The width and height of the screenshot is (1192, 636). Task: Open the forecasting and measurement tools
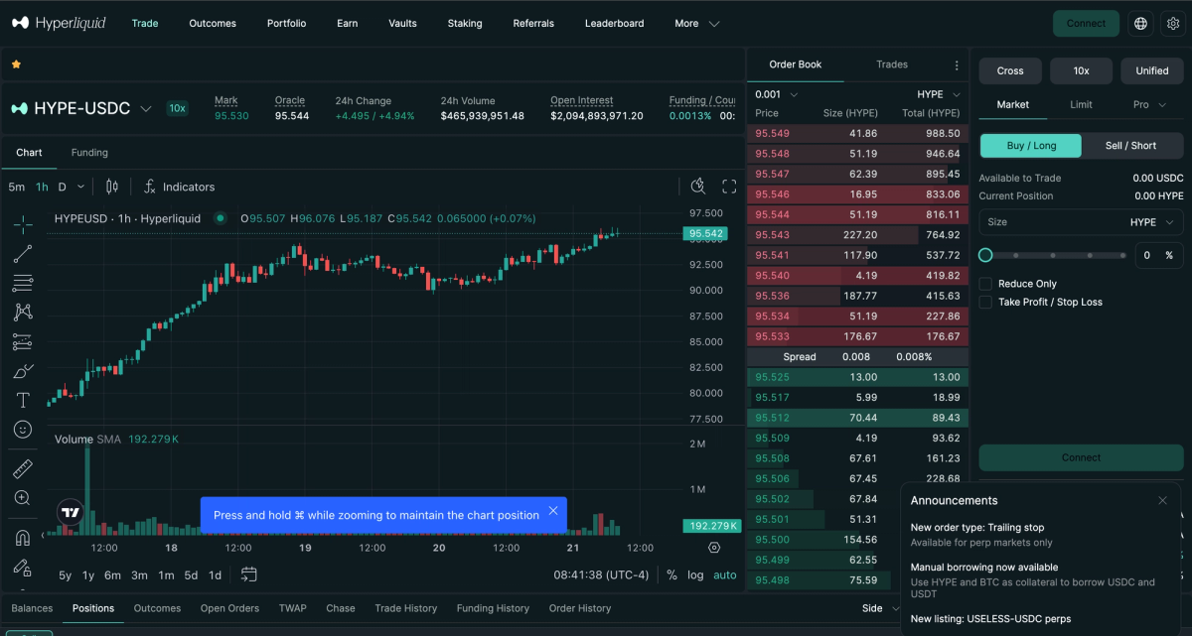[23, 342]
